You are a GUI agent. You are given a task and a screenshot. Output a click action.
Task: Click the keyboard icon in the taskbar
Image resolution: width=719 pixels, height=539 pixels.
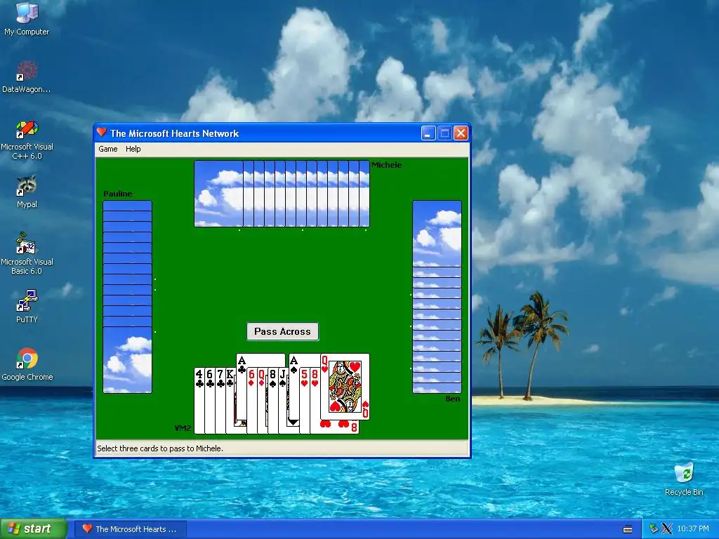(x=628, y=529)
